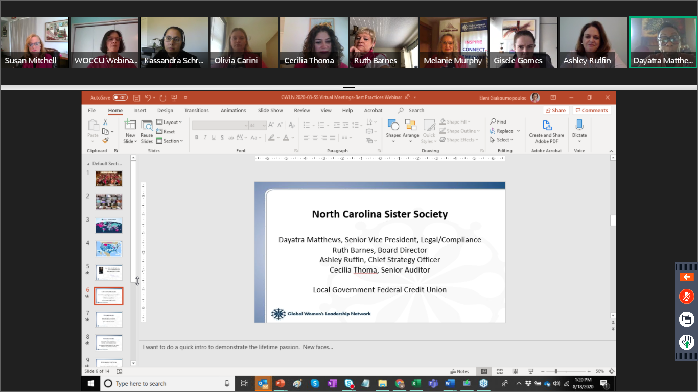Viewport: 698px width, 392px height.
Task: Click the Reuse Slides icon
Action: [147, 132]
